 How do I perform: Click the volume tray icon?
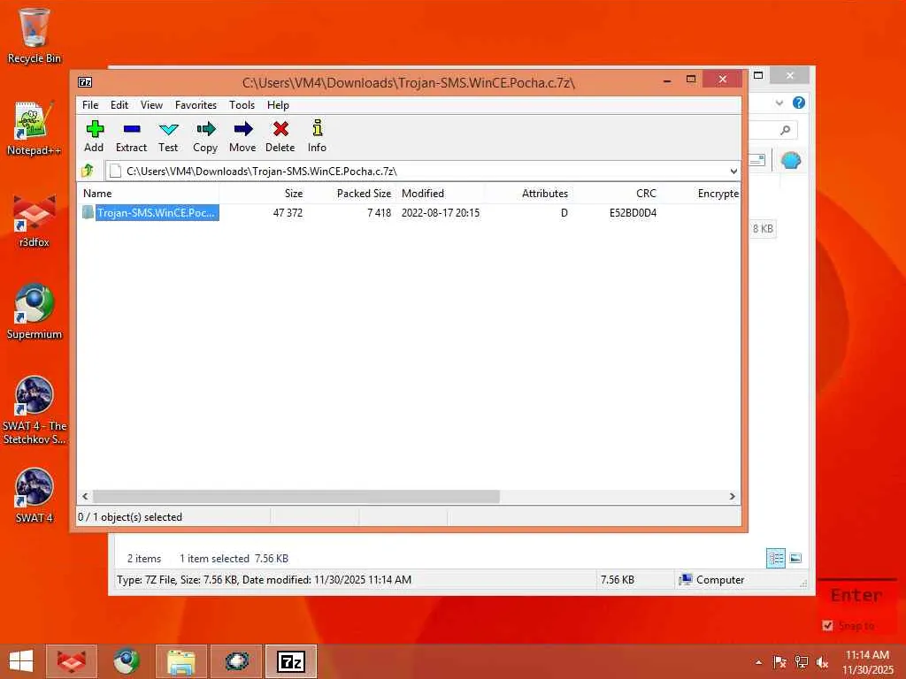tap(822, 663)
